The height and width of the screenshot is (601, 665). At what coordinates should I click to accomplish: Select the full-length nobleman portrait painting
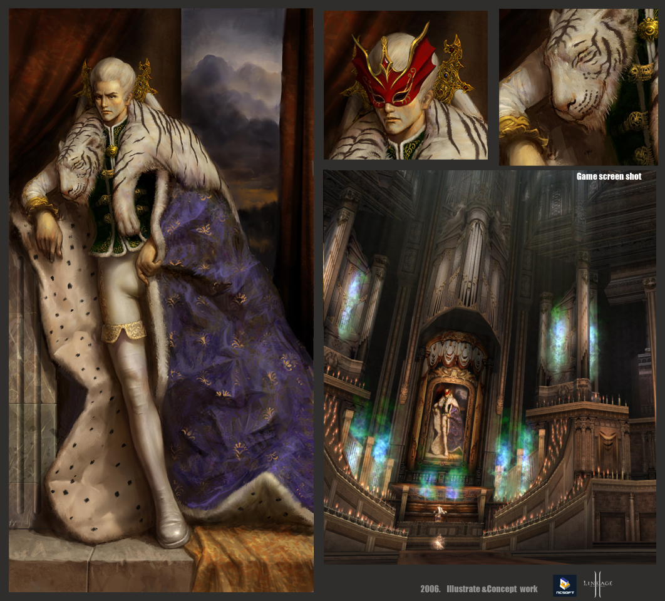[x=161, y=300]
